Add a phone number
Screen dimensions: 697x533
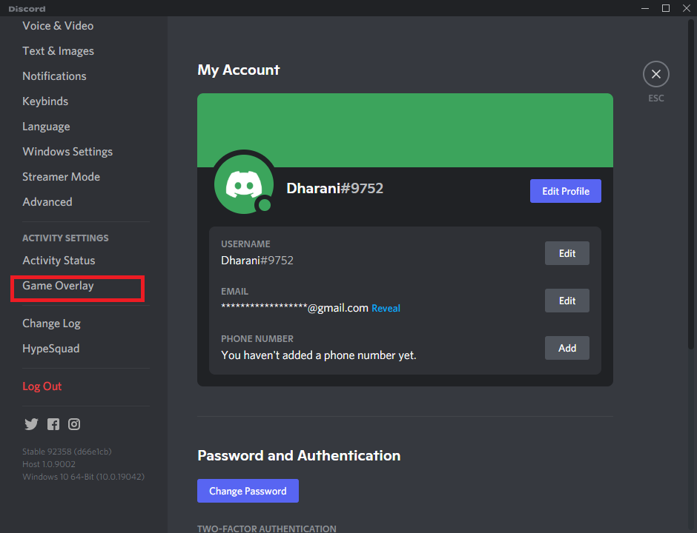coord(566,348)
